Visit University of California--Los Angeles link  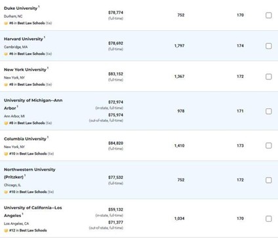[x=33, y=212]
